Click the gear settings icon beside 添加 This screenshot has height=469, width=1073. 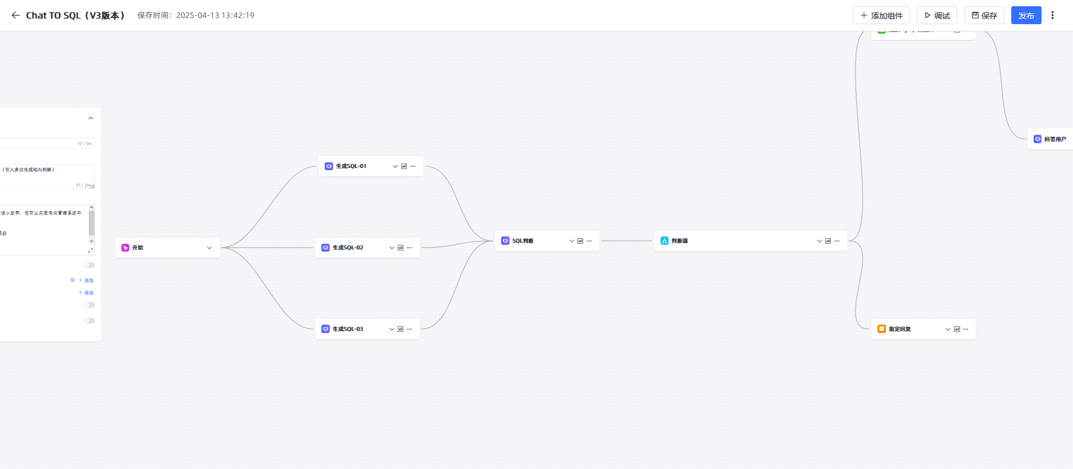coord(72,280)
